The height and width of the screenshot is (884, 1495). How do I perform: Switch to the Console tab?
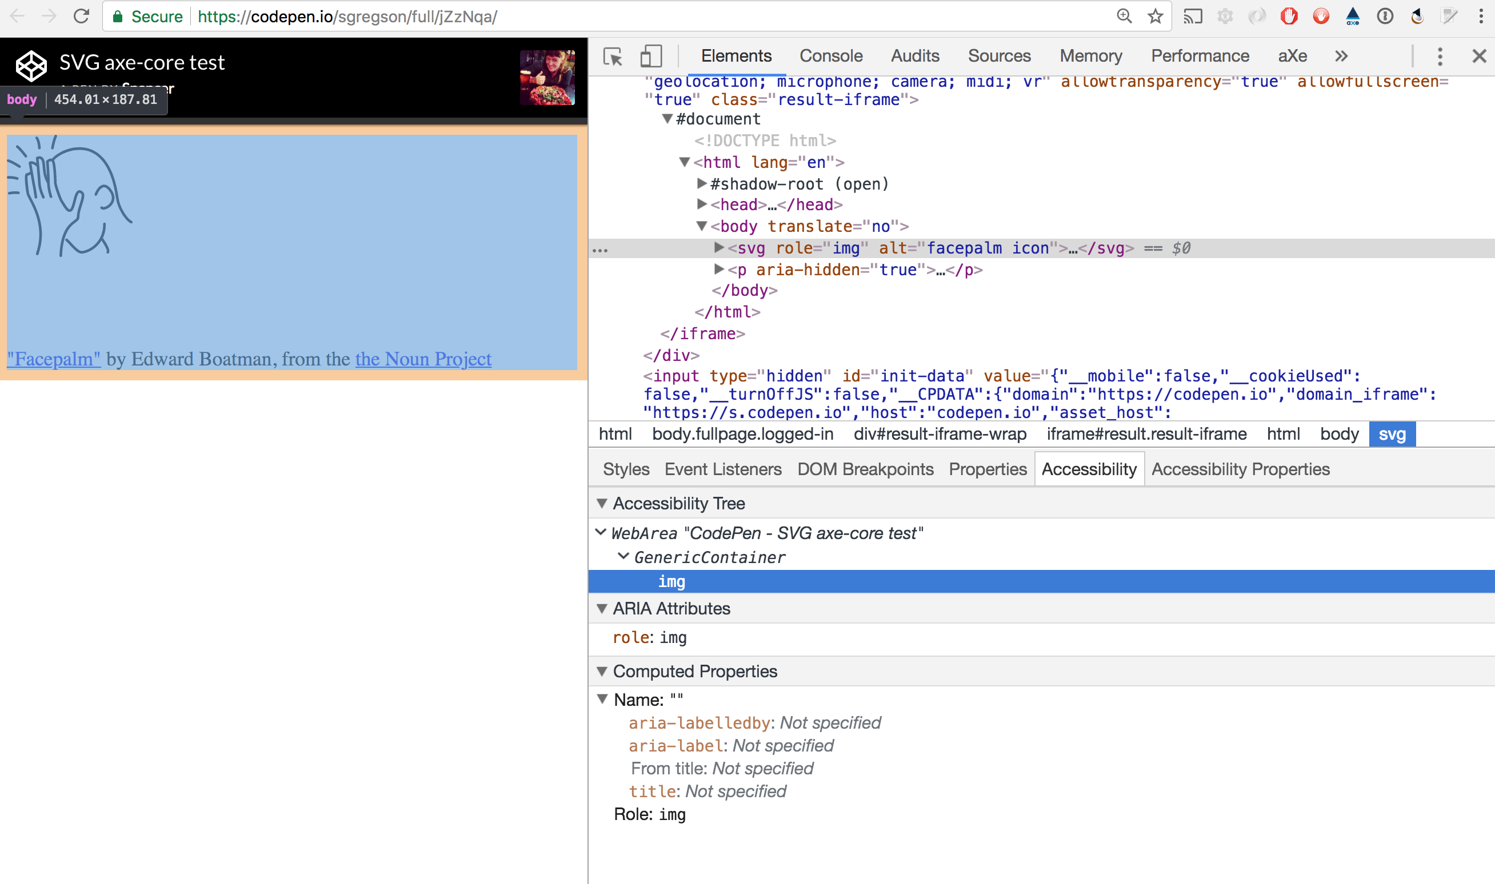tap(831, 56)
